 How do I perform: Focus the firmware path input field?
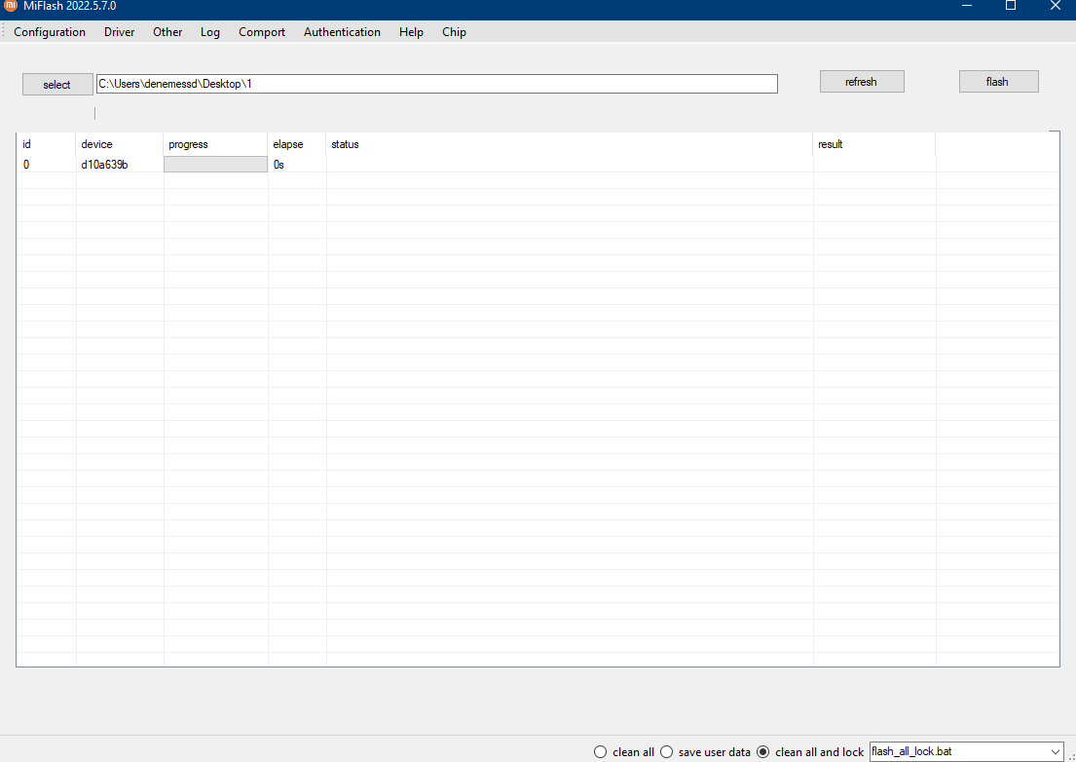pos(437,84)
